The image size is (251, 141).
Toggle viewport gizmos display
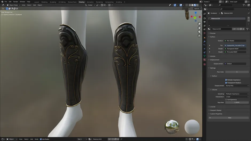tap(175, 5)
